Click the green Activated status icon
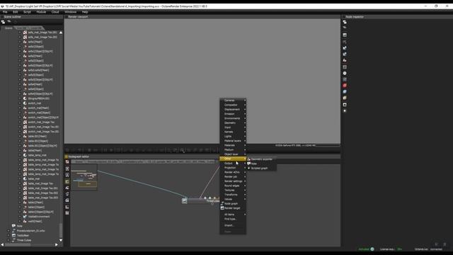The width and height of the screenshot is (453, 255). (x=372, y=249)
